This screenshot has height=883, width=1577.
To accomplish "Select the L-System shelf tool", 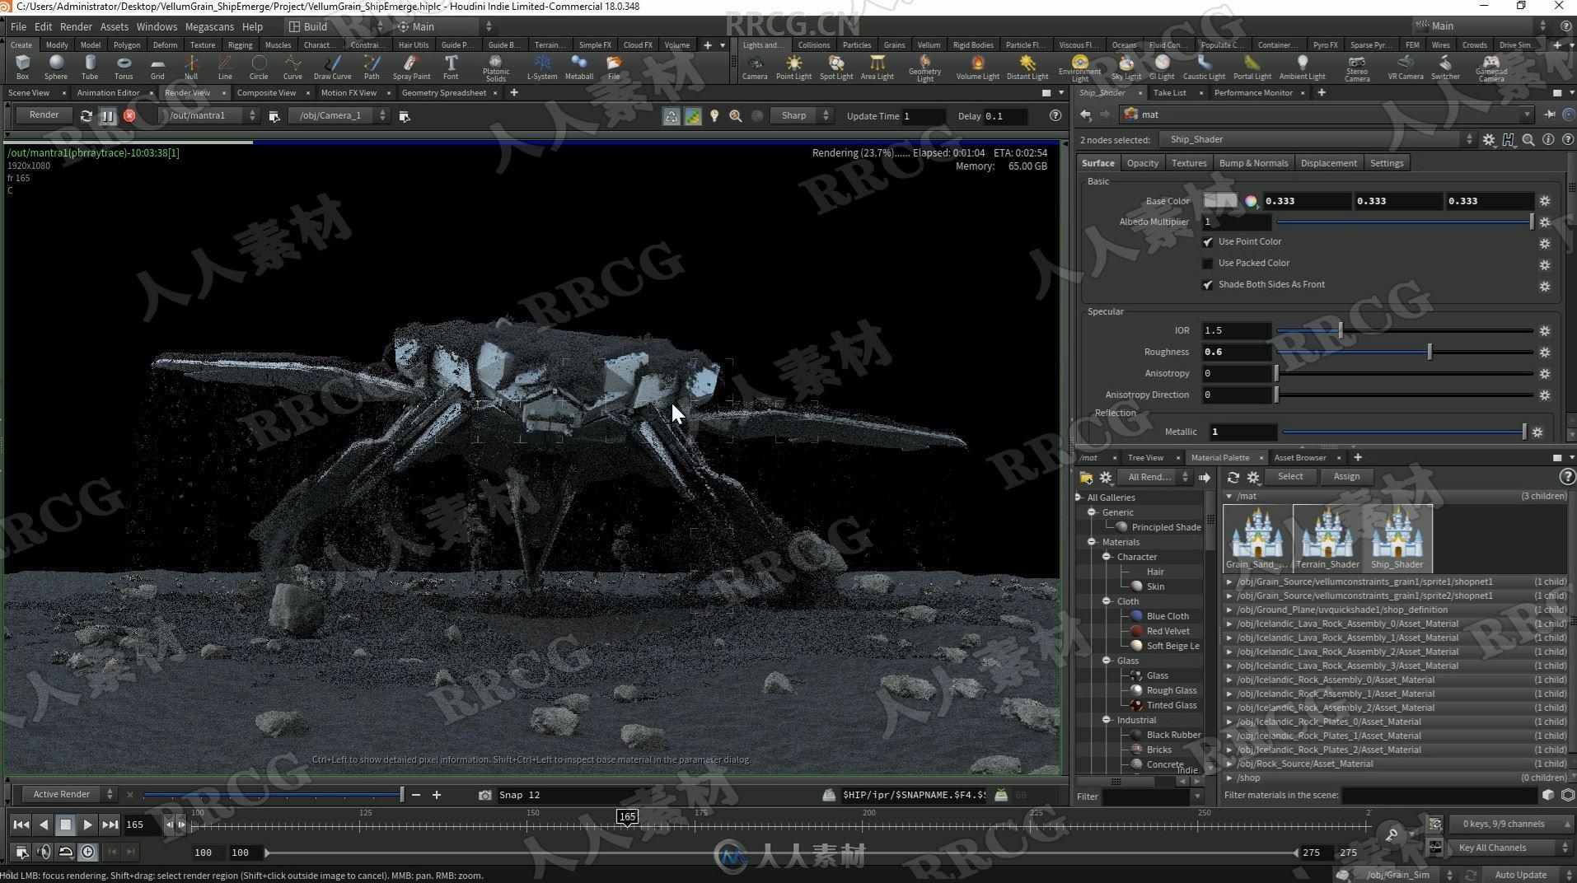I will (x=542, y=67).
